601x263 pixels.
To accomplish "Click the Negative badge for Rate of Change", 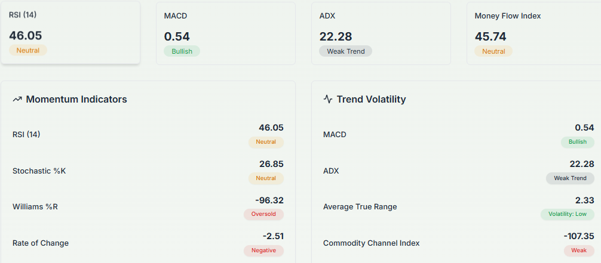I will [263, 250].
